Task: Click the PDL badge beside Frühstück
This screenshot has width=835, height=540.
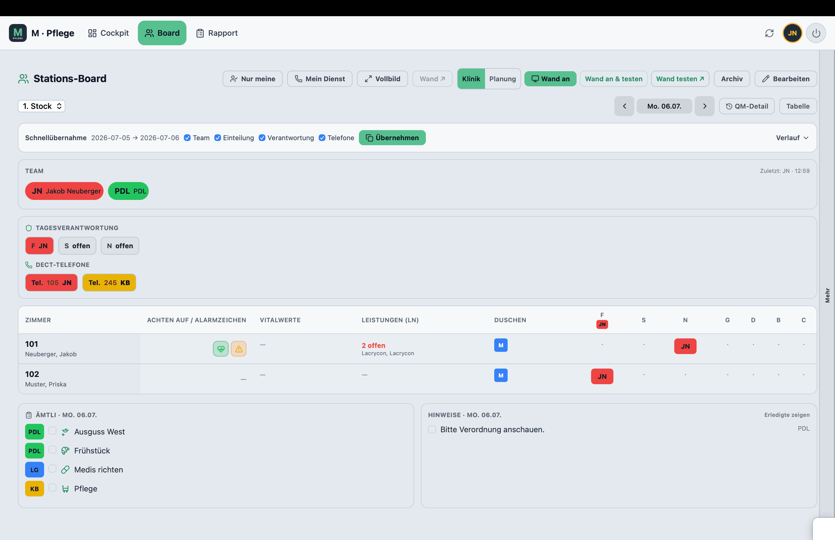Action: click(34, 451)
